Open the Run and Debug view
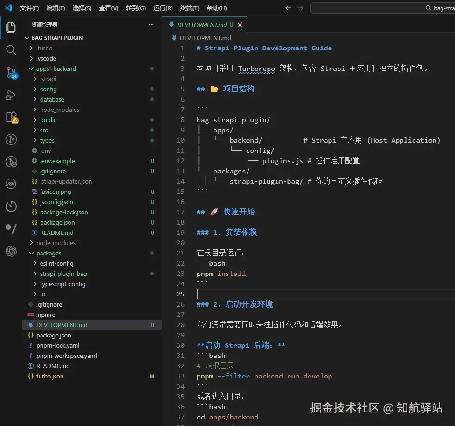 pos(11,95)
